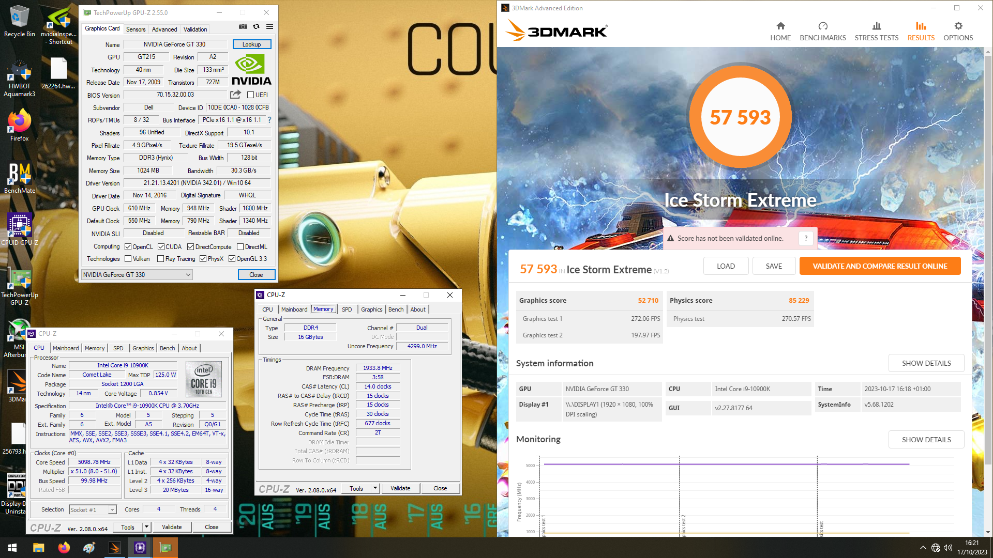Open the GPU-Z hamburger menu
The height and width of the screenshot is (558, 993).
(269, 26)
